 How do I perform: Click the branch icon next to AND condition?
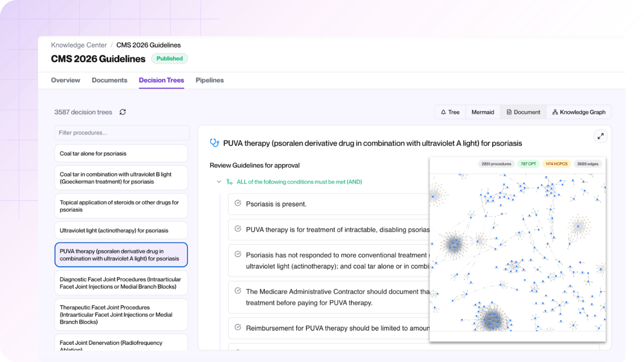pyautogui.click(x=229, y=182)
